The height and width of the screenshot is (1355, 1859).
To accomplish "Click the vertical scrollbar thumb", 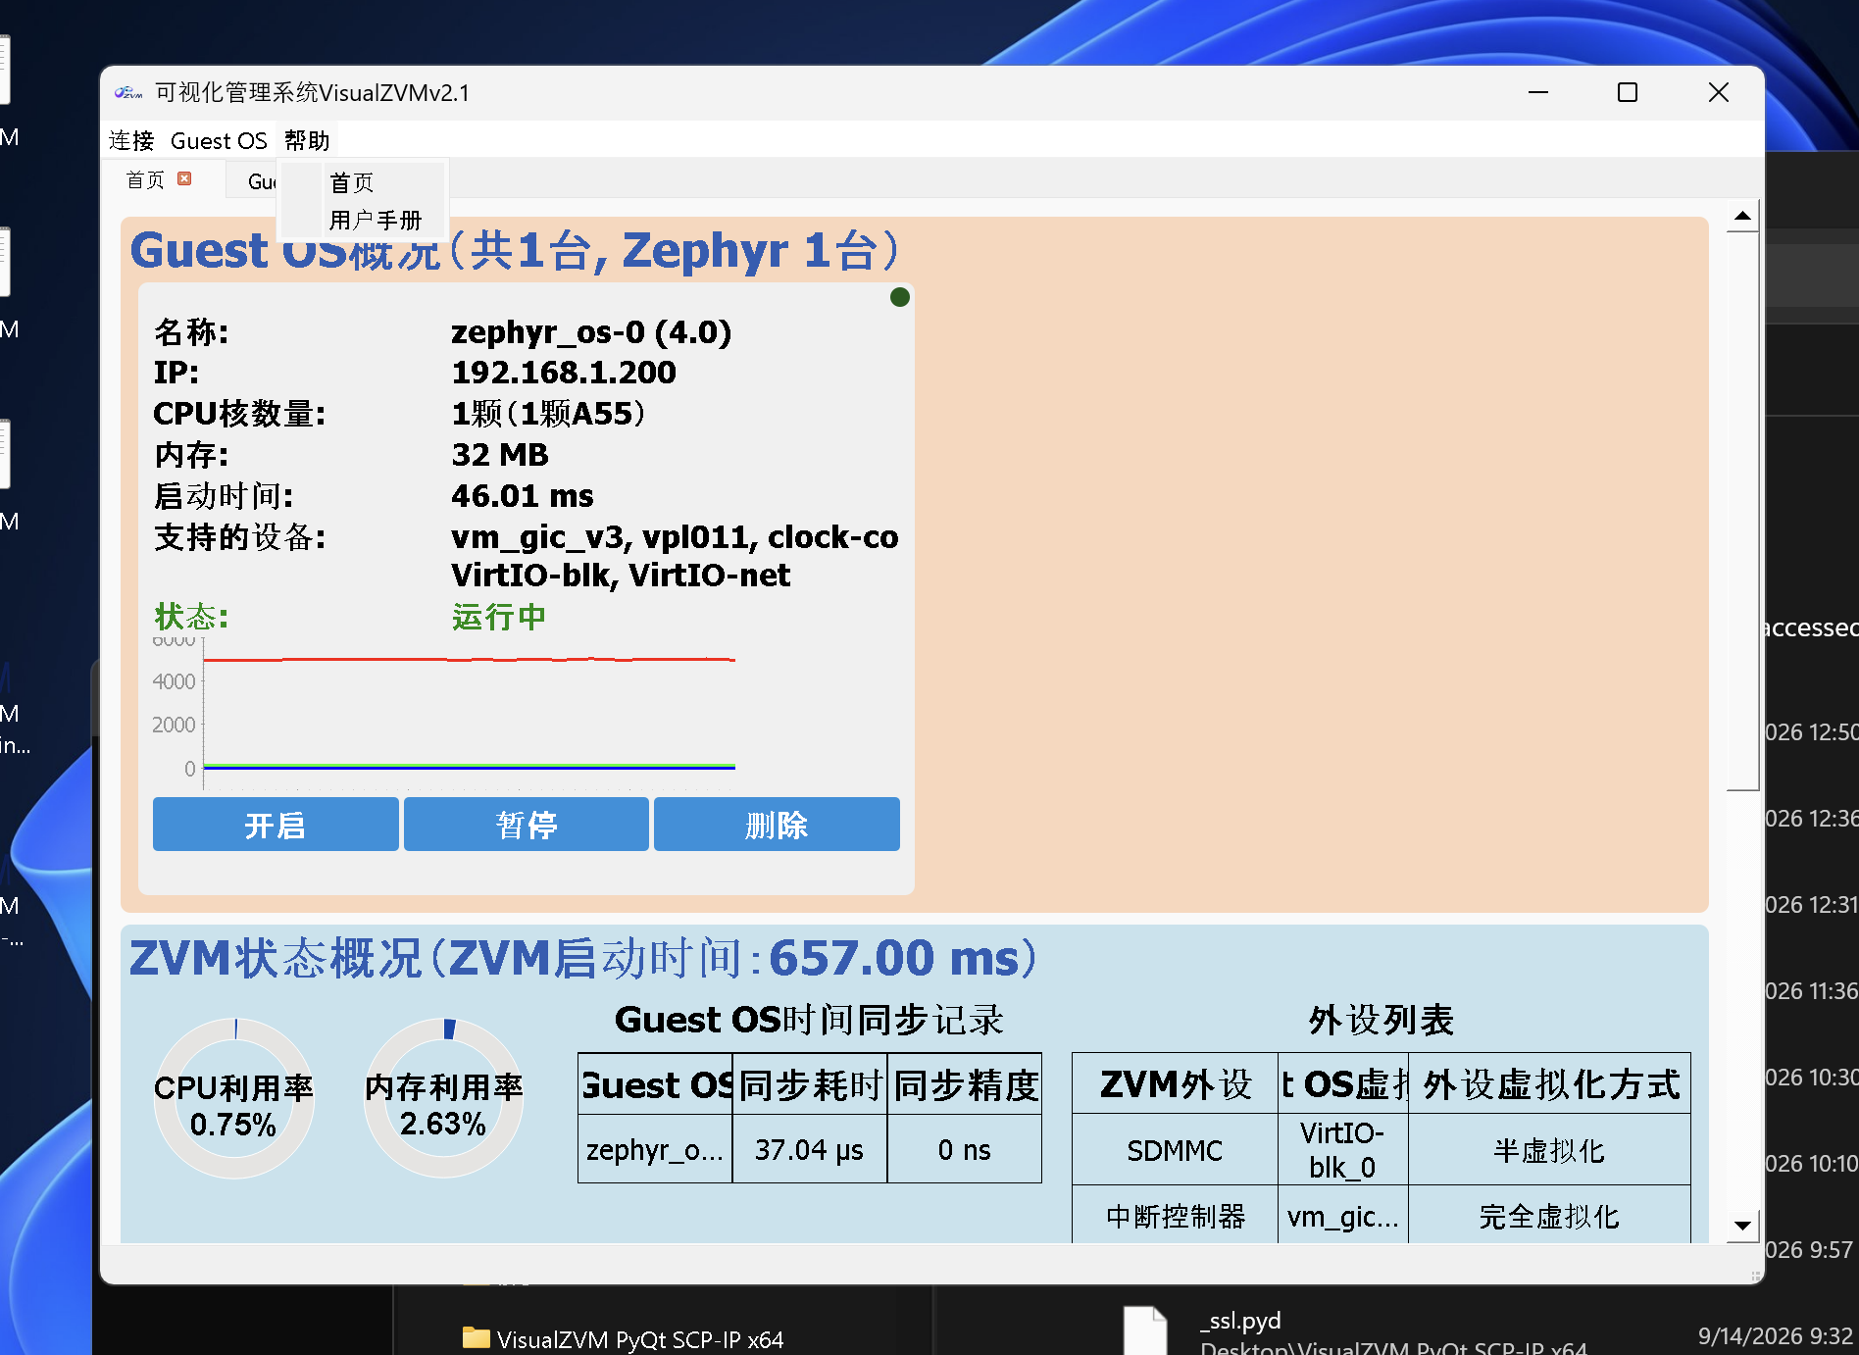I will [1742, 510].
